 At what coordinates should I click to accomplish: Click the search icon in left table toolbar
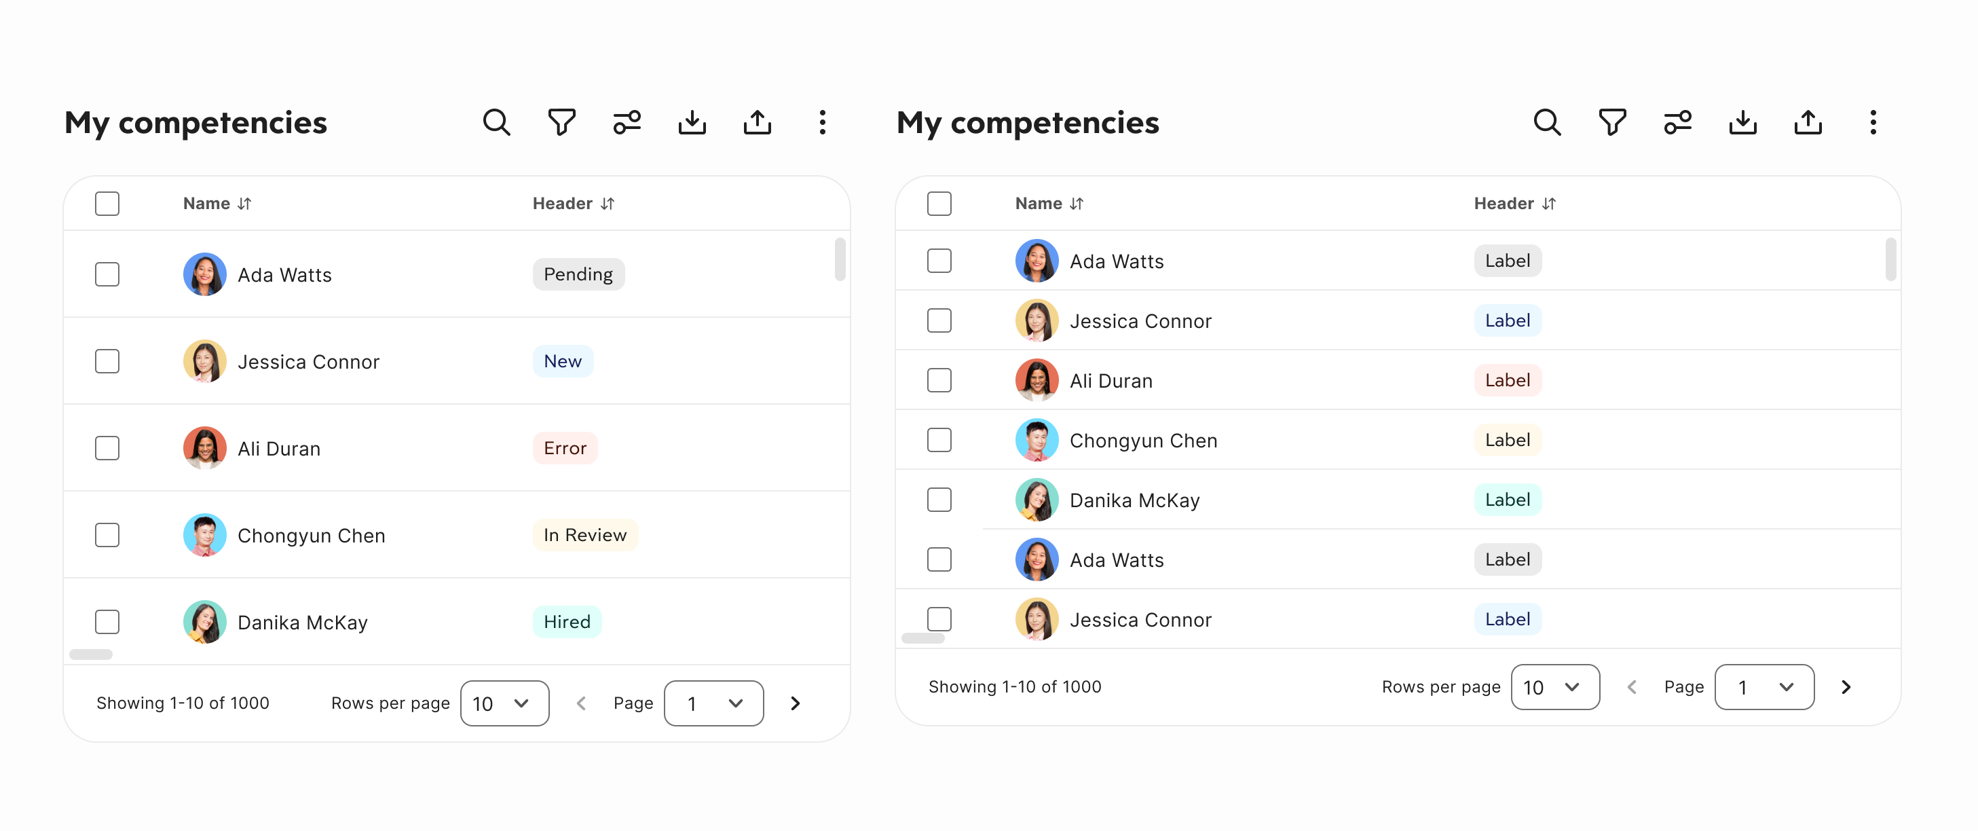pos(496,122)
